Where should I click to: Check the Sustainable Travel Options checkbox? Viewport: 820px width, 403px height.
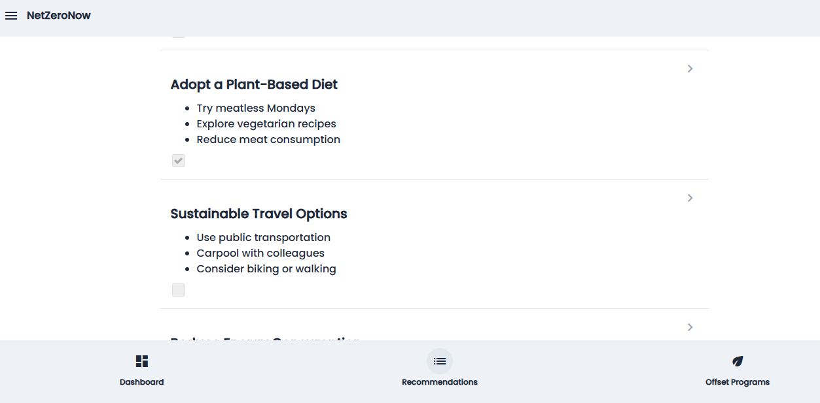coord(179,290)
